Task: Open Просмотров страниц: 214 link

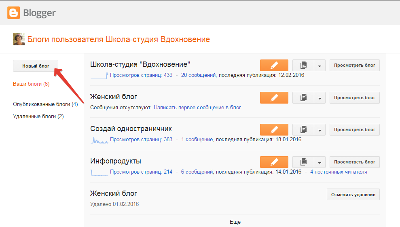Action: coord(141,172)
